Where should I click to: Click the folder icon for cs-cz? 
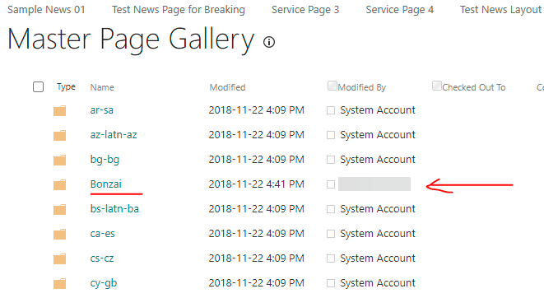pyautogui.click(x=60, y=258)
